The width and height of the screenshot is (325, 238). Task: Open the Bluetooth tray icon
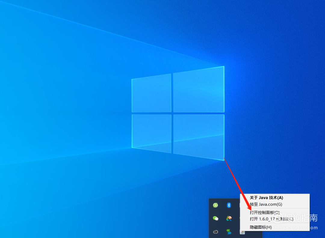229,205
